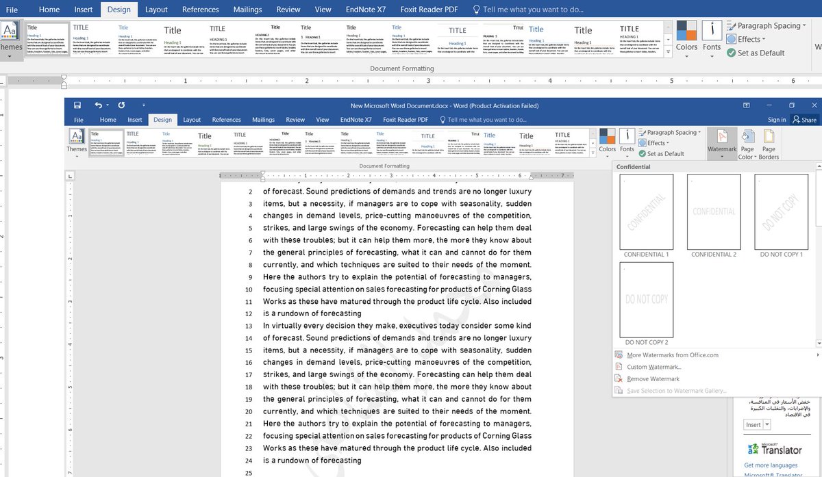Open the File tab in the inner window
Viewport: 822px width, 477px height.
tap(79, 120)
